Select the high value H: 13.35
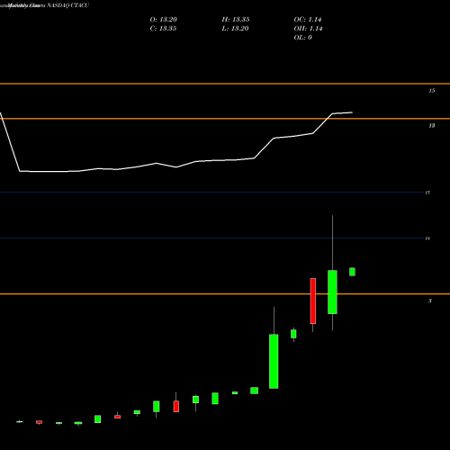Screen dimensions: 450x450 pos(236,20)
